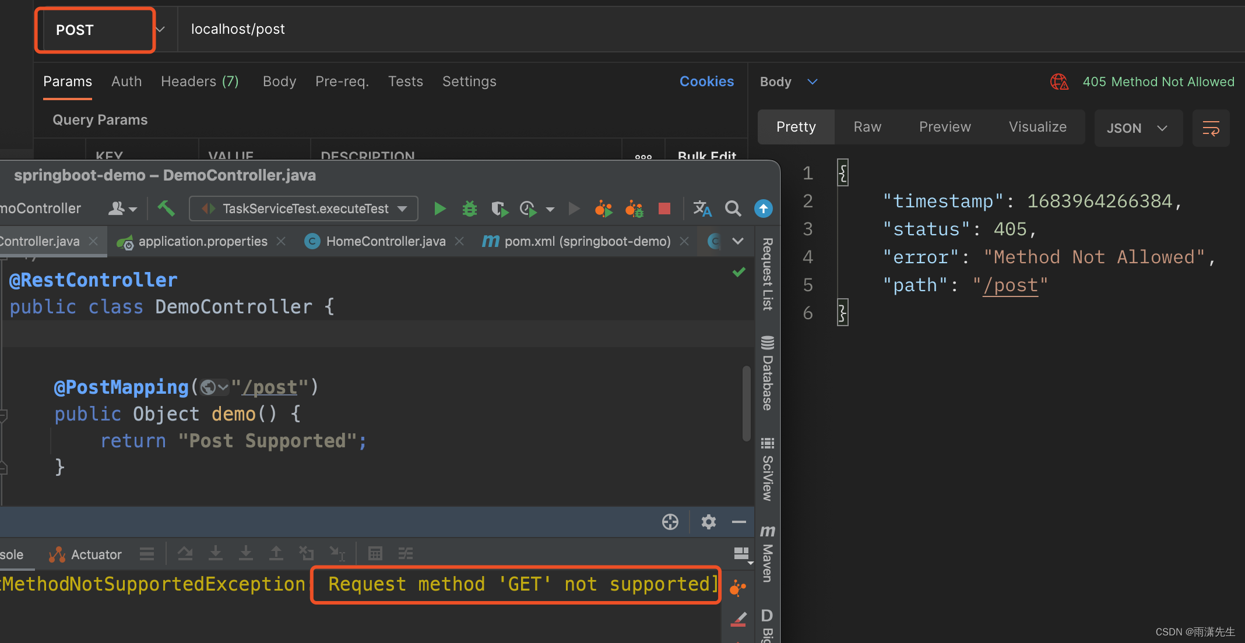Viewport: 1245px width, 643px height.
Task: Click the green Run button in IntelliJ toolbar
Action: (x=440, y=209)
